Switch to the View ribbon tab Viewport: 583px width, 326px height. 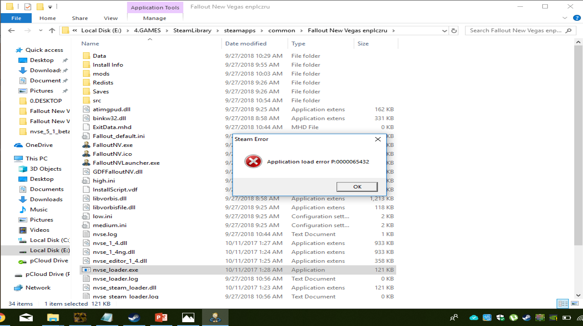pyautogui.click(x=111, y=18)
